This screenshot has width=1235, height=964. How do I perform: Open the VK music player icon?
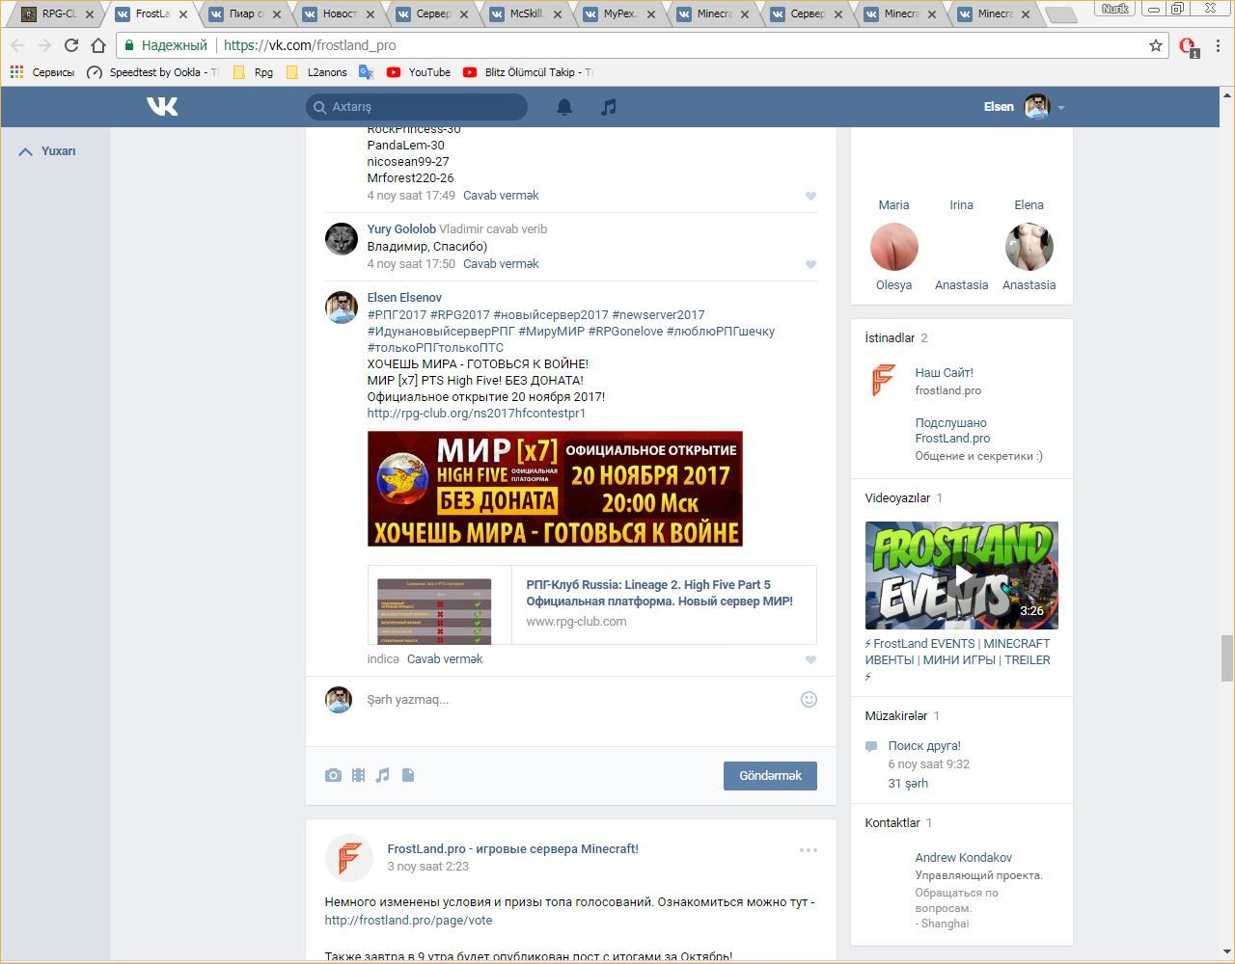coord(608,107)
